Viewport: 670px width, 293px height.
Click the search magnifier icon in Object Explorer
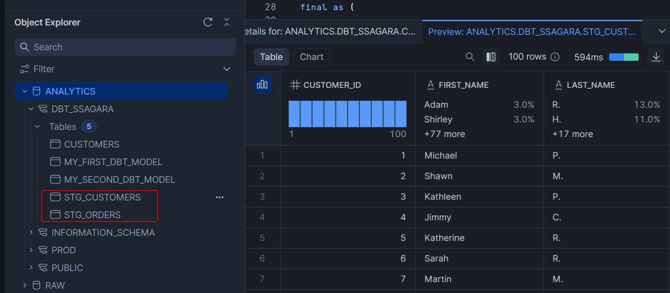click(24, 47)
